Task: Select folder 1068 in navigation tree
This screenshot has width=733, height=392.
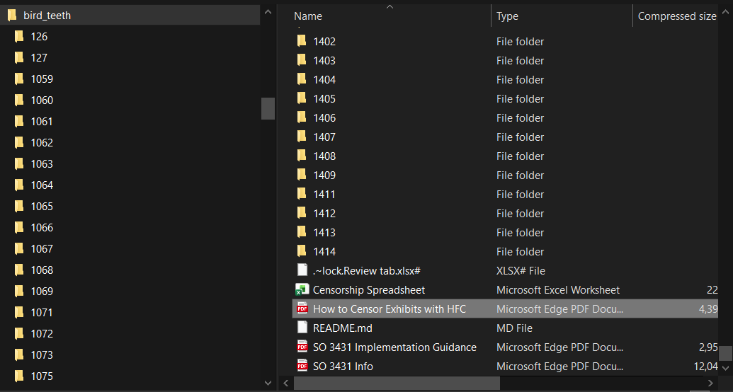Action: tap(42, 270)
